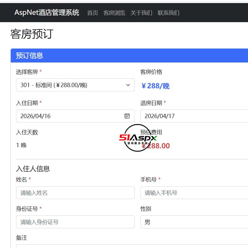Viewport: 248px width, 248px height.
Task: Open 联系我们 in the navbar
Action: [x=168, y=13]
